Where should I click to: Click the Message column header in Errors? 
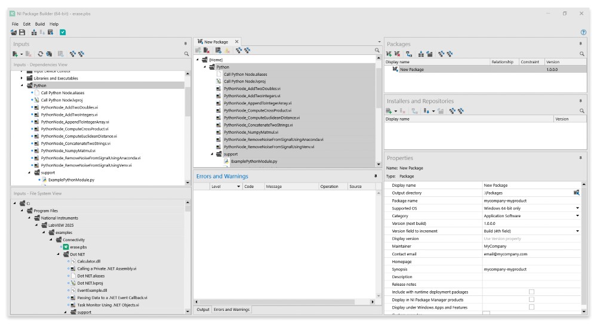[x=292, y=187]
